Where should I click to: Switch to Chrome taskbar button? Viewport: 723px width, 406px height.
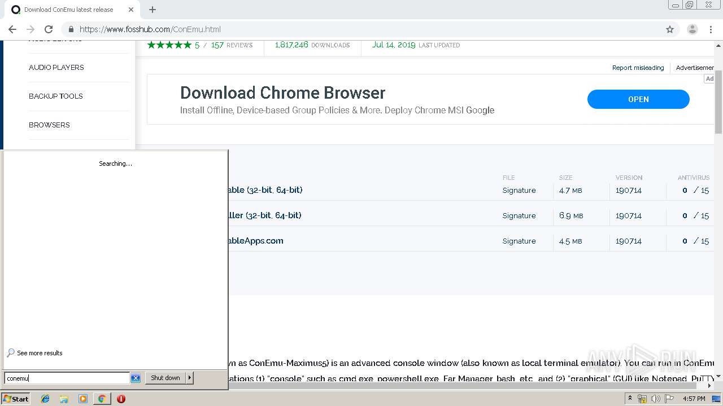102,399
